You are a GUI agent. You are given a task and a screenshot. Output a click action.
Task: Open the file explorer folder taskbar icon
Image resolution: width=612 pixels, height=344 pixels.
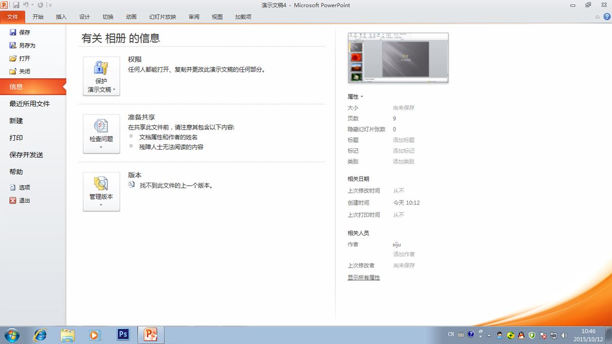tap(67, 335)
